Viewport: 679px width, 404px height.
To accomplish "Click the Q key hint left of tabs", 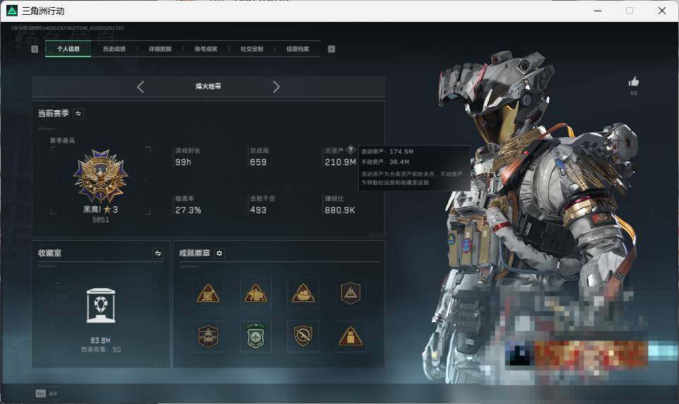I will [x=35, y=49].
